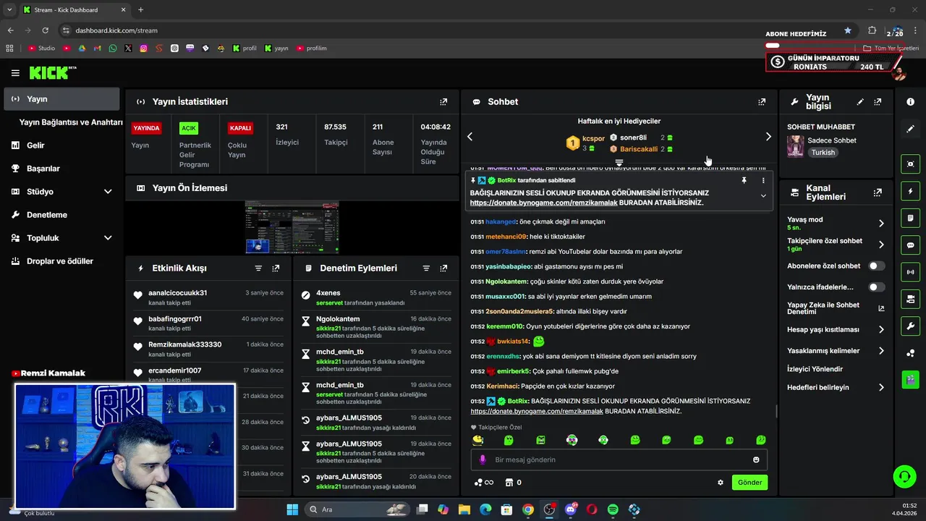
Task: Click the pencil icon in right sidebar
Action: pos(911,129)
